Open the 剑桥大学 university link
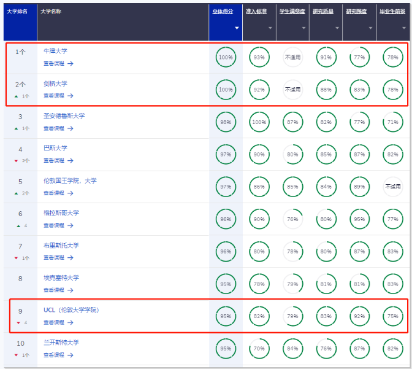 [x=55, y=84]
